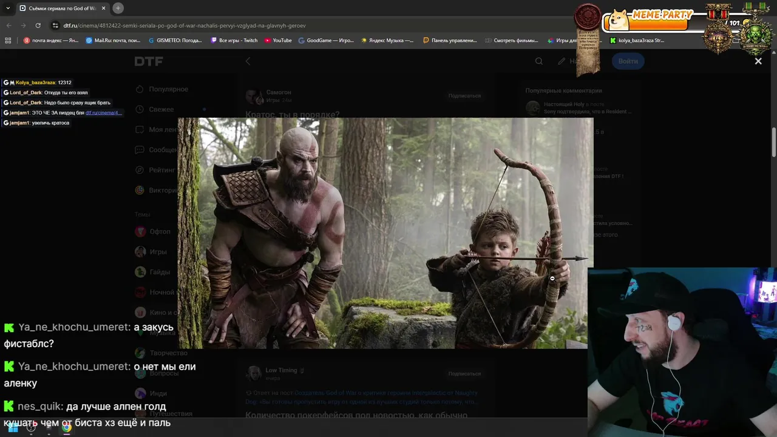The width and height of the screenshot is (777, 437).
Task: Select the Офтоп topic label
Action: pyautogui.click(x=160, y=231)
